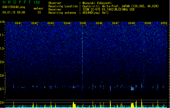Click the Receiving Location label
170x108 pixels.
[63, 6]
